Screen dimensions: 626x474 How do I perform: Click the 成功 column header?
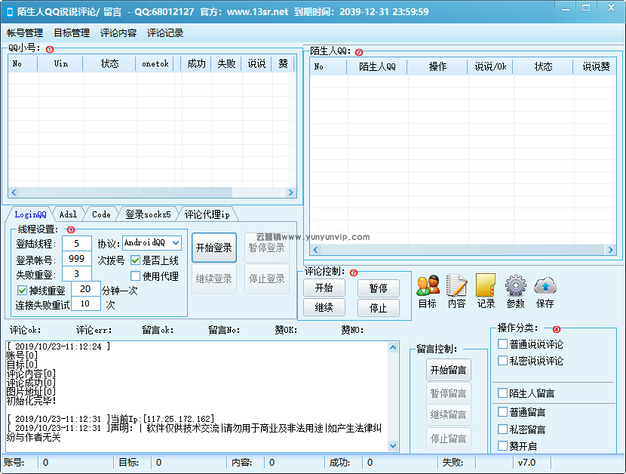pos(196,63)
